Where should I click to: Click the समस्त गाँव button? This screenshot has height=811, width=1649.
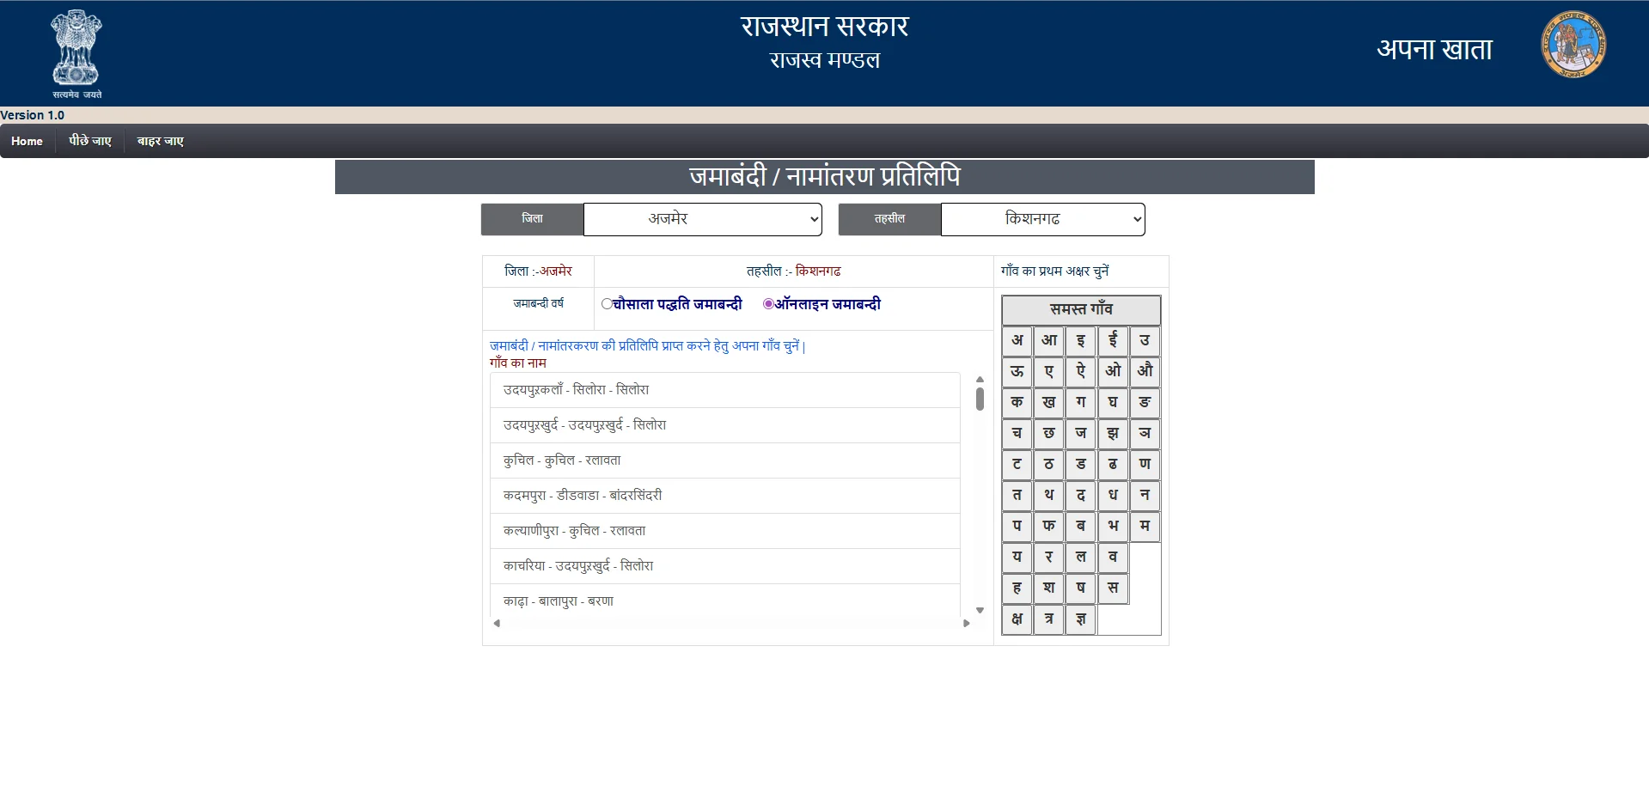coord(1080,310)
